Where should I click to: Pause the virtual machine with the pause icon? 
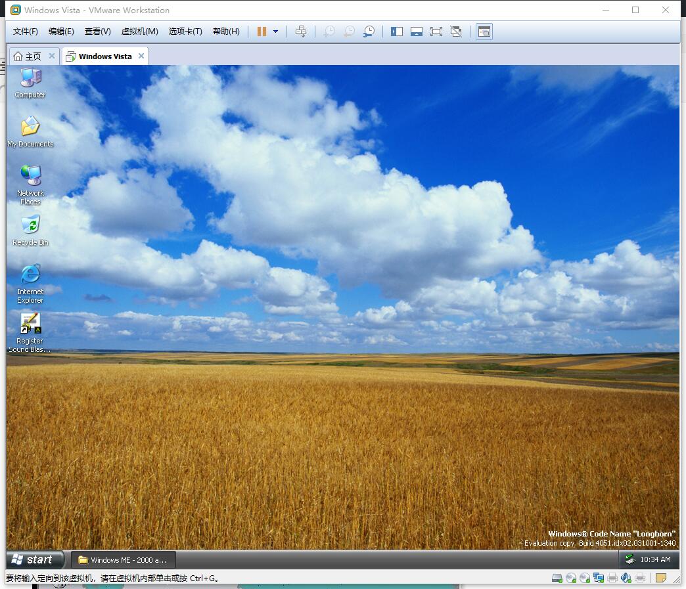click(262, 32)
